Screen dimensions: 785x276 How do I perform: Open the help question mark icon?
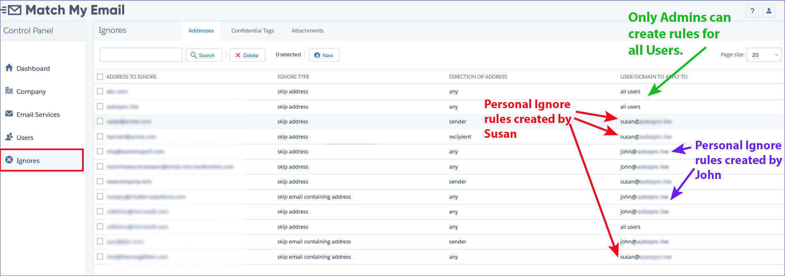(x=752, y=11)
